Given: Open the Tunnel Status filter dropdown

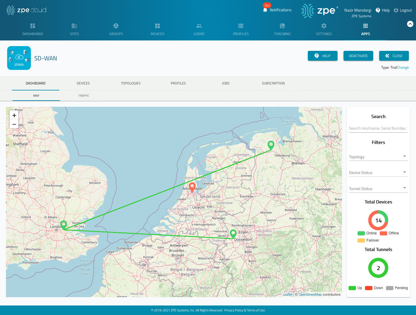Looking at the screenshot, I should [378, 189].
